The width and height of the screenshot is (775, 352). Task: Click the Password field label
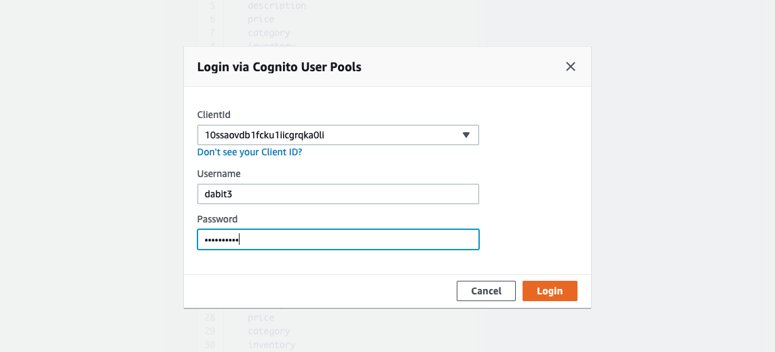[x=217, y=219]
